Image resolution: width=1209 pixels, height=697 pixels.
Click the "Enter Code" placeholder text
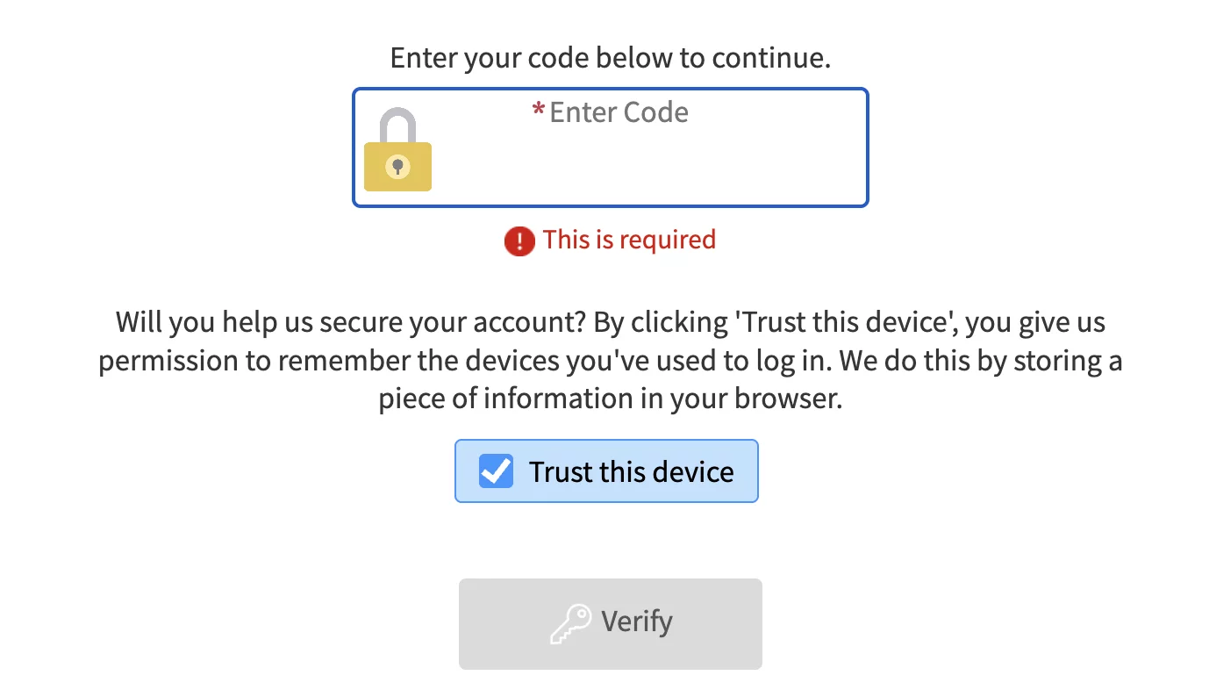[619, 112]
